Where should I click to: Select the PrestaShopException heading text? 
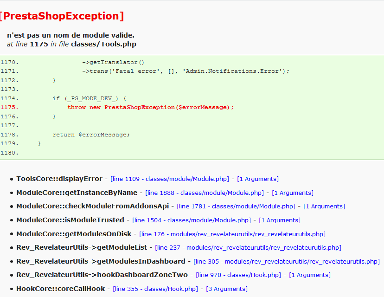(x=63, y=15)
